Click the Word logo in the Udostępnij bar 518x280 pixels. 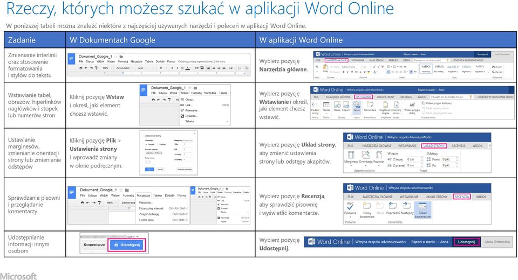pos(311,241)
